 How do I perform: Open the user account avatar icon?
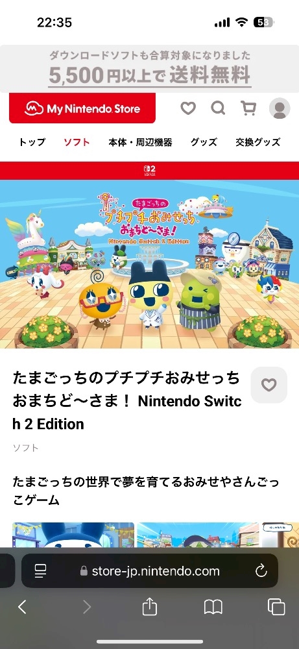tap(280, 108)
